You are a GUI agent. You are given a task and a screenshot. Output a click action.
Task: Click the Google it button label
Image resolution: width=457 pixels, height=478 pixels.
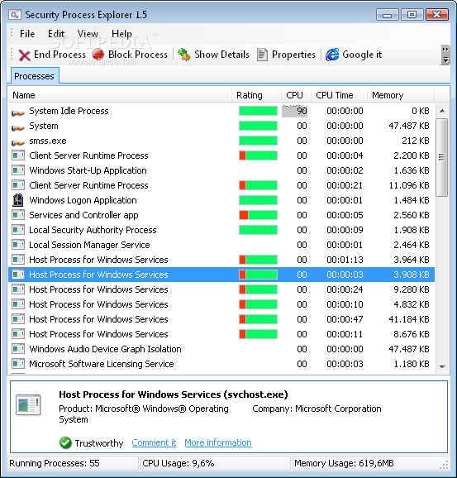click(x=362, y=55)
